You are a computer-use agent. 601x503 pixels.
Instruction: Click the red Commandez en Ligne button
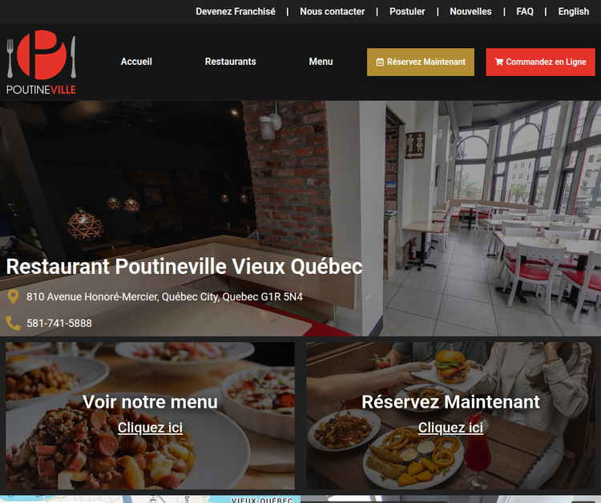point(540,62)
